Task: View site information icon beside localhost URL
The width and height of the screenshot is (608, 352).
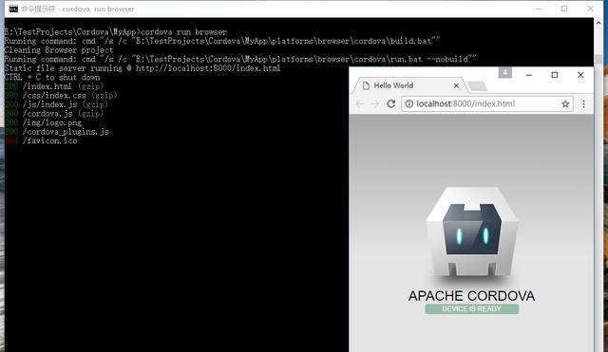Action: click(x=409, y=103)
